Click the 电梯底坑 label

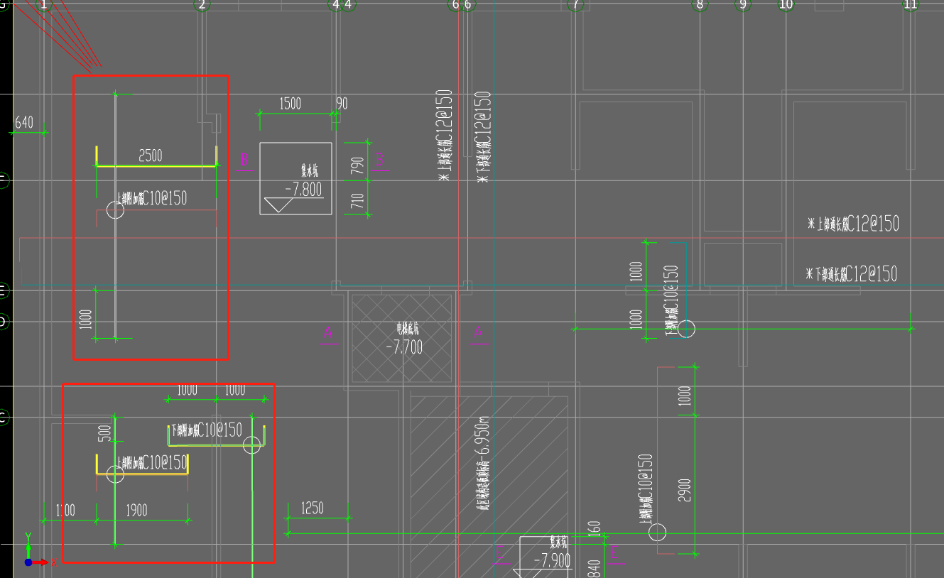[408, 329]
